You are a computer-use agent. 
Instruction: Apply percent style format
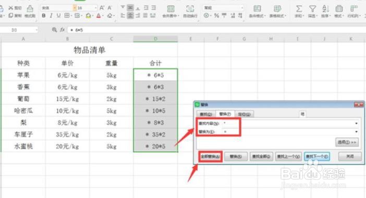coord(216,16)
